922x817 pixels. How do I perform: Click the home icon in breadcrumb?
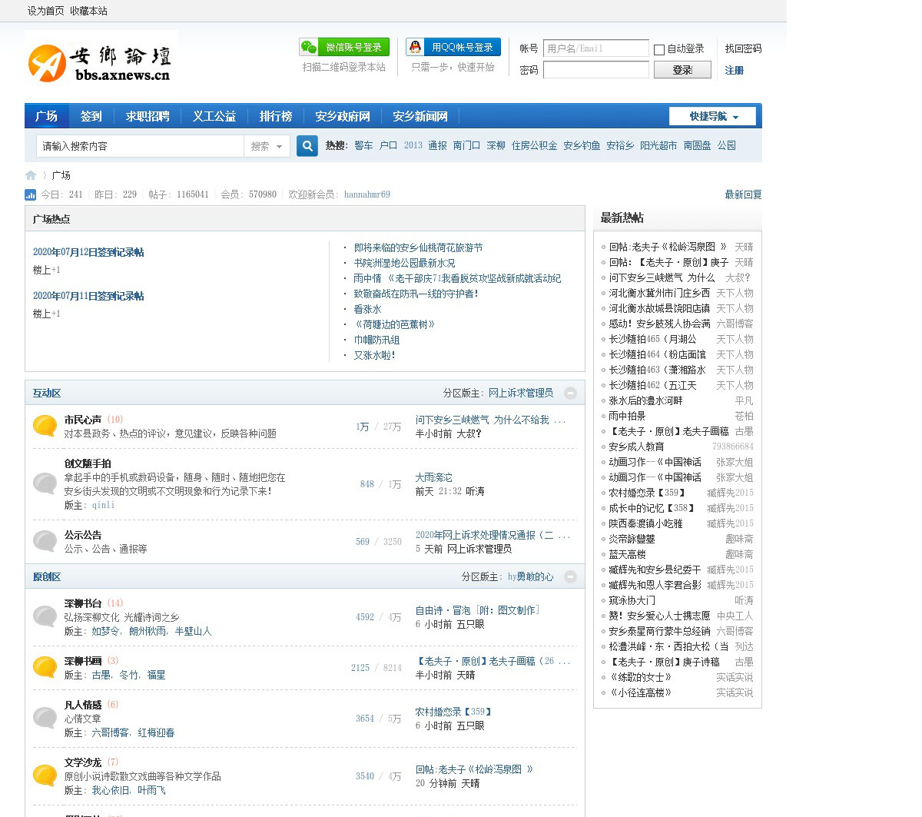[x=31, y=175]
